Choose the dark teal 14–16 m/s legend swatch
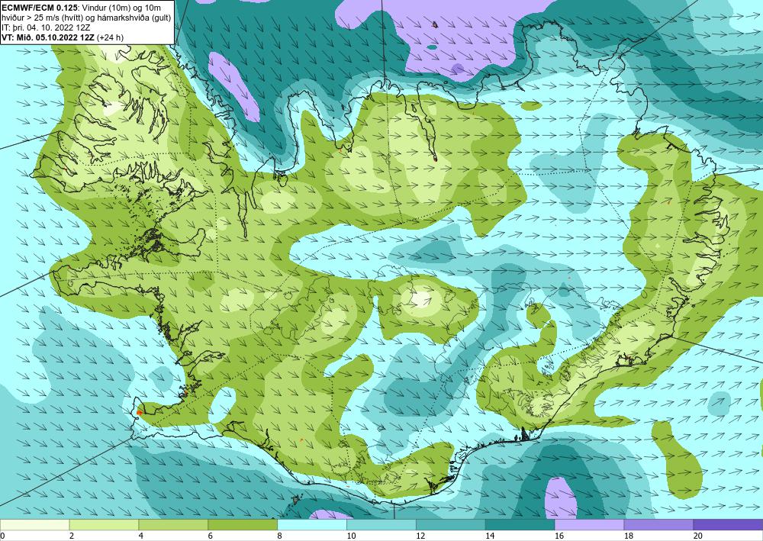 coord(520,525)
